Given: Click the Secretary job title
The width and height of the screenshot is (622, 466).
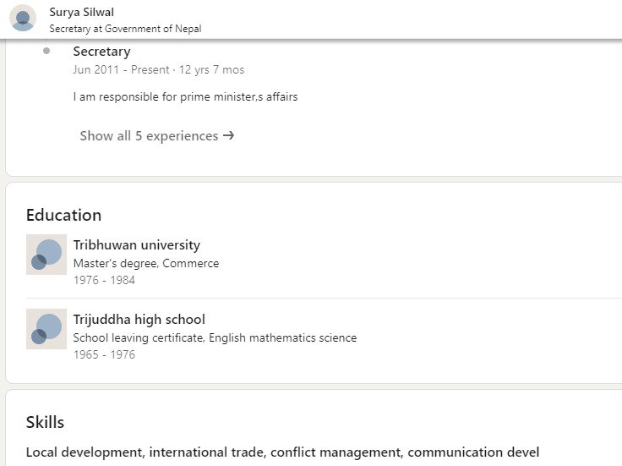Looking at the screenshot, I should click(x=102, y=52).
